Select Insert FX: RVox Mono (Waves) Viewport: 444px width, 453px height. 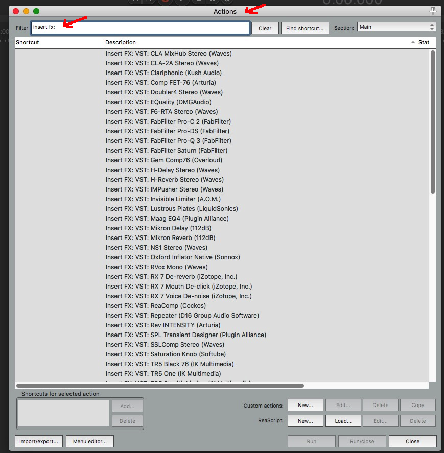coord(157,267)
